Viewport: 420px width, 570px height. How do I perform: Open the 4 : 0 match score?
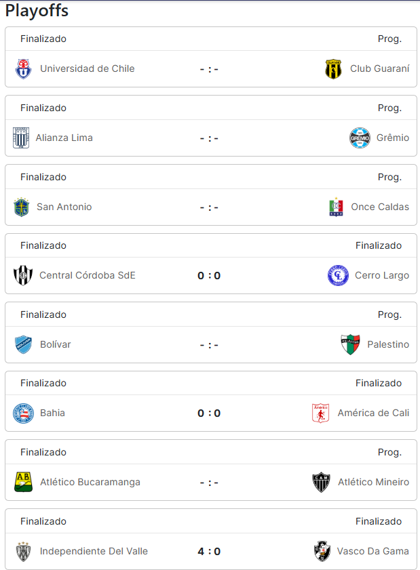click(209, 552)
